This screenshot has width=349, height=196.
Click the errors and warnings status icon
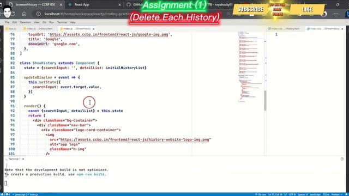[5, 194]
